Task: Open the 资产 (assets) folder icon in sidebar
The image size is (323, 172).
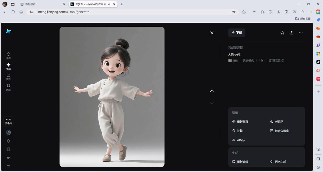Action: tap(8, 77)
